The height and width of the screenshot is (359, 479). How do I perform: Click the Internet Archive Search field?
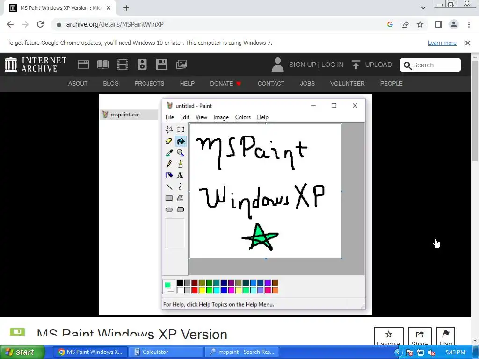[430, 65]
